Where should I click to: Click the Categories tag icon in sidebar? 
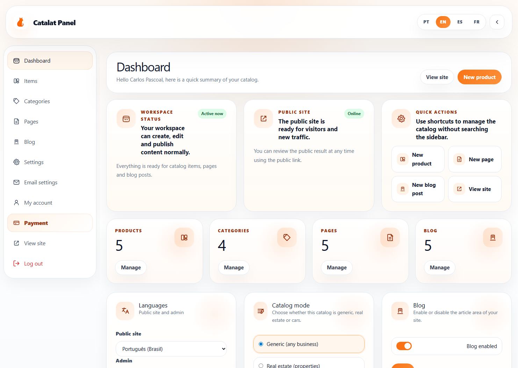[x=16, y=101]
